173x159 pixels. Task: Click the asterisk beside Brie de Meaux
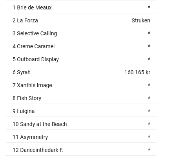pyautogui.click(x=149, y=7)
